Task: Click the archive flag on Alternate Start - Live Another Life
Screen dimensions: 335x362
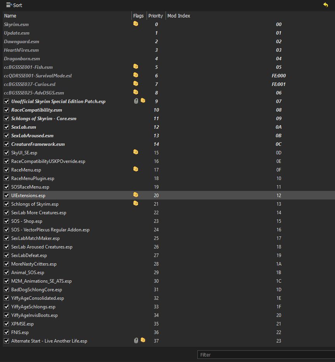Action: [x=143, y=340]
